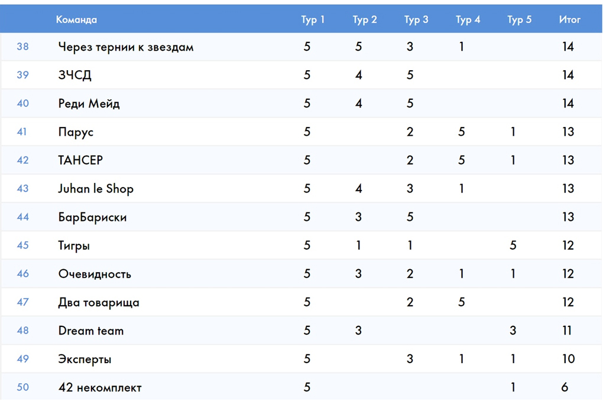Open team Два товарища
This screenshot has height=402, width=603.
tap(99, 303)
